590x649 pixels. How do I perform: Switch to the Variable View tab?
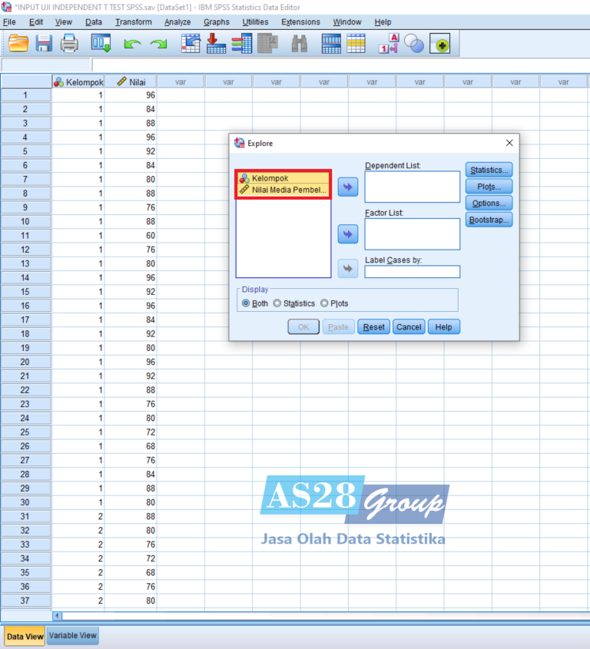73,636
